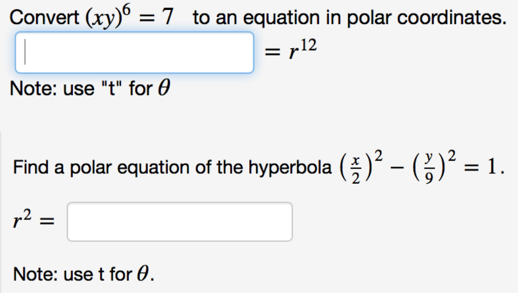Click inside the hyperbola answer field
Image resolution: width=518 pixels, height=293 pixels.
pyautogui.click(x=180, y=221)
